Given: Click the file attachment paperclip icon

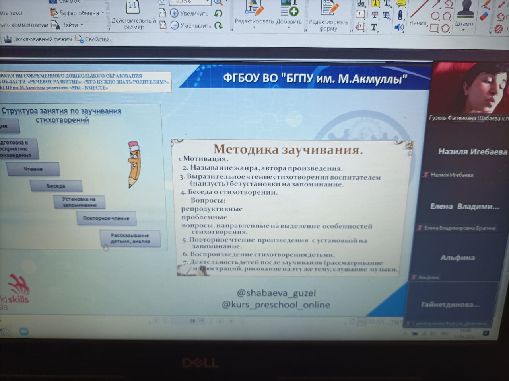Looking at the screenshot, I should click(x=400, y=15).
